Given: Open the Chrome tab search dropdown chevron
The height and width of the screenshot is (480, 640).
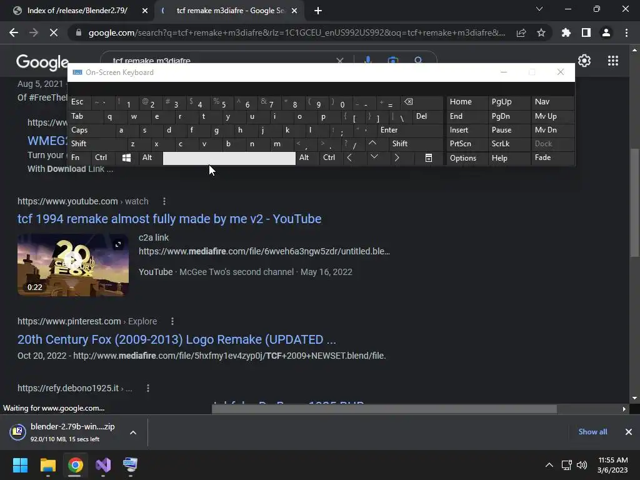Looking at the screenshot, I should (x=539, y=9).
